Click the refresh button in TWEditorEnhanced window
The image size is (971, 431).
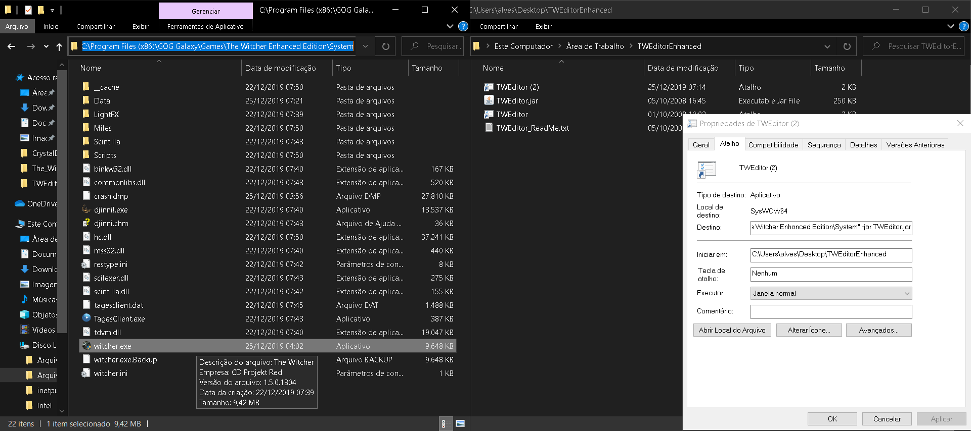[x=847, y=46]
